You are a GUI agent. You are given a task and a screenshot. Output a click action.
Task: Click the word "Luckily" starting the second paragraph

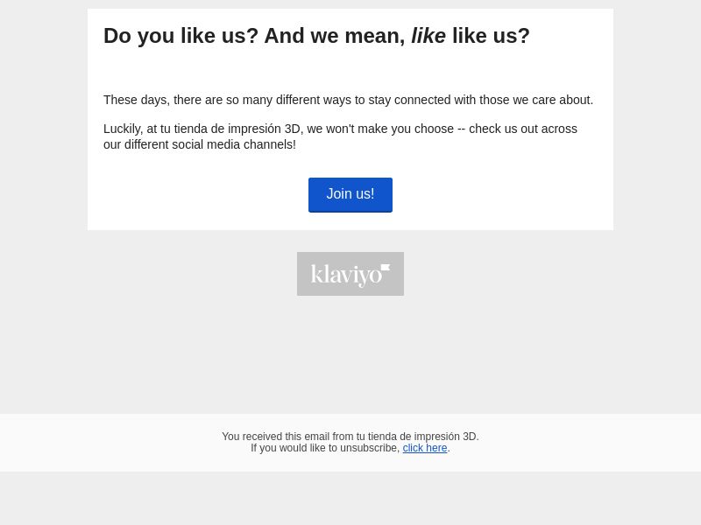click(x=122, y=129)
